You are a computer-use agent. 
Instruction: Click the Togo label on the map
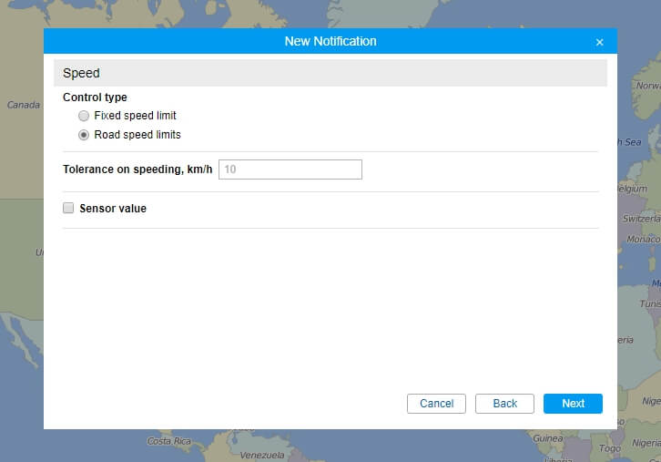coord(610,448)
